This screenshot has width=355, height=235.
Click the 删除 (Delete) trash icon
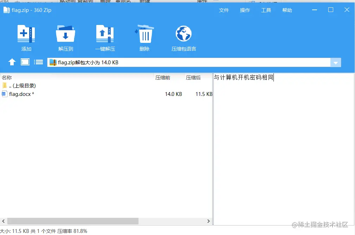tap(144, 34)
